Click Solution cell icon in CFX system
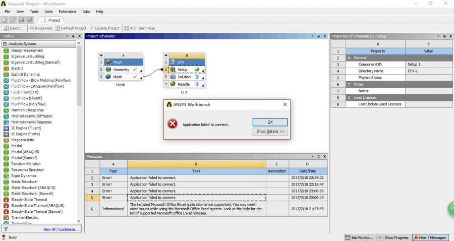Screen dimensions: 454x241 [x=173, y=77]
